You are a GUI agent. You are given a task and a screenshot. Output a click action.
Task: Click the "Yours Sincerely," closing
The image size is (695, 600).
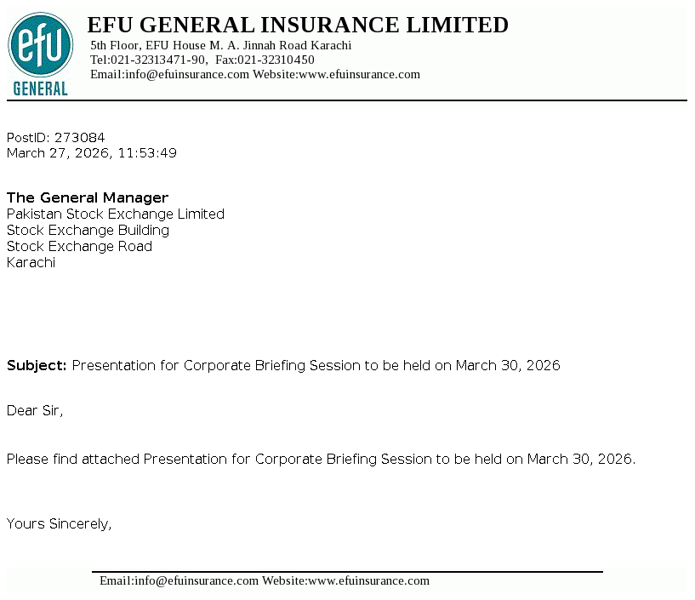[60, 523]
